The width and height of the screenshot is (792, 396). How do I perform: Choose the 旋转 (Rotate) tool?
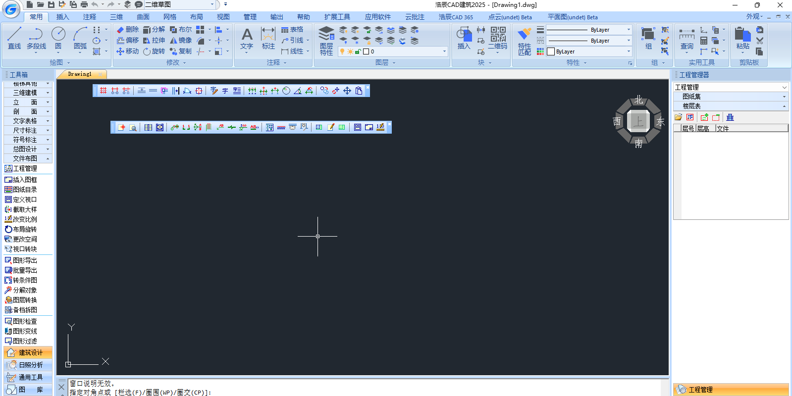point(154,51)
